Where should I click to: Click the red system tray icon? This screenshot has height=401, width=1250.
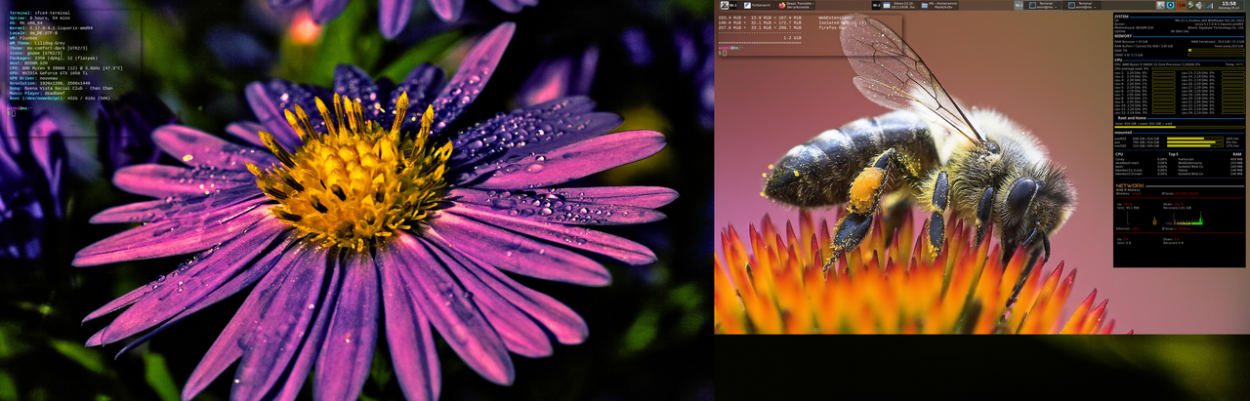point(1180,5)
